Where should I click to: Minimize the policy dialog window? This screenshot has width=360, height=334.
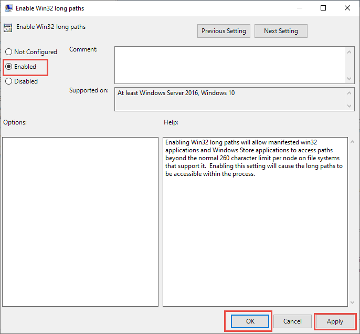click(x=299, y=8)
